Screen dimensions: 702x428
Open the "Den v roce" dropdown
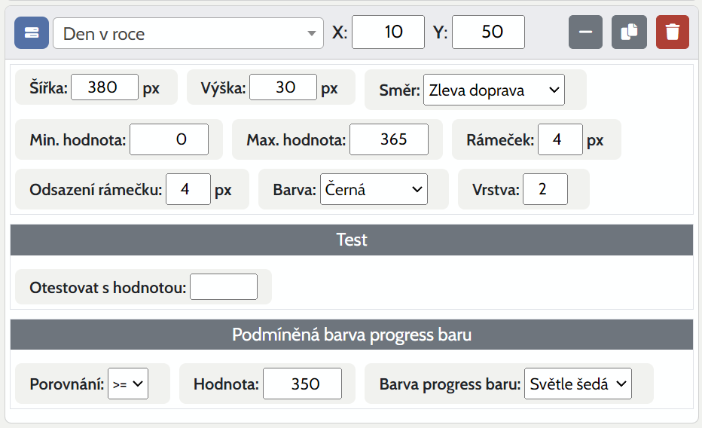(x=188, y=33)
